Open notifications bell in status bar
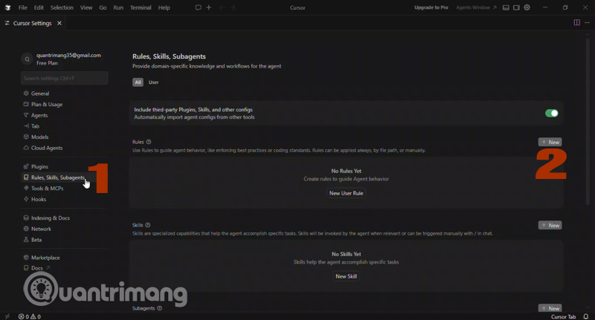This screenshot has height=320, width=595. point(586,316)
